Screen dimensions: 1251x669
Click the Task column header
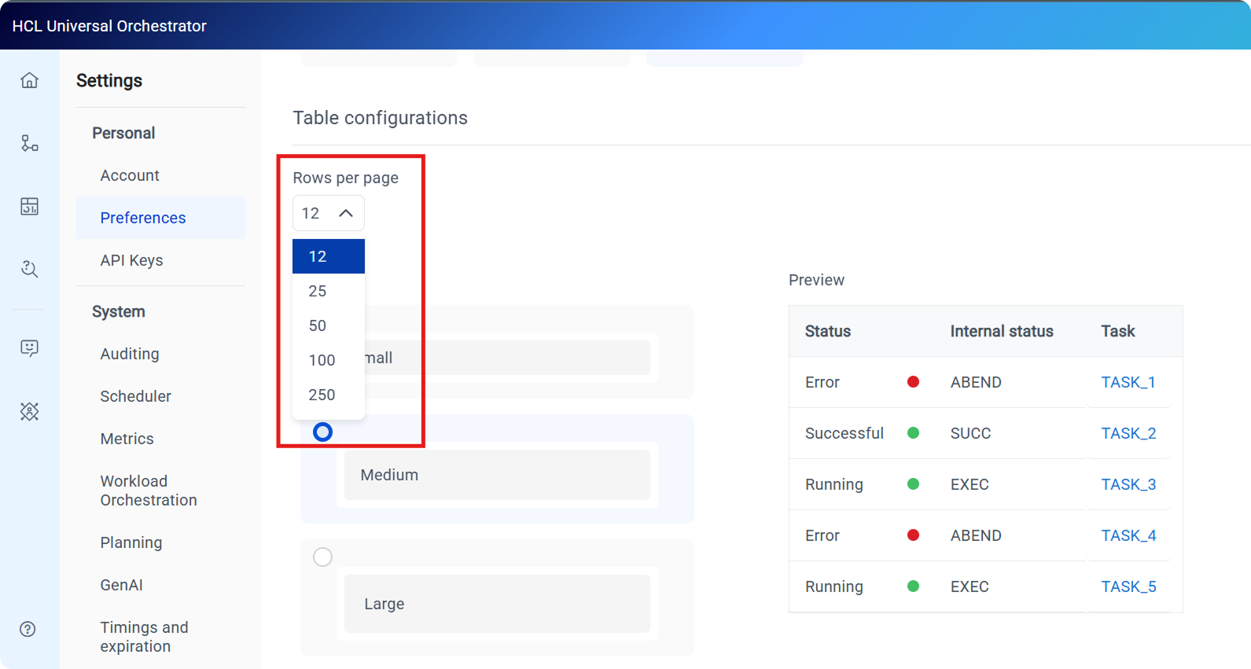point(1118,331)
